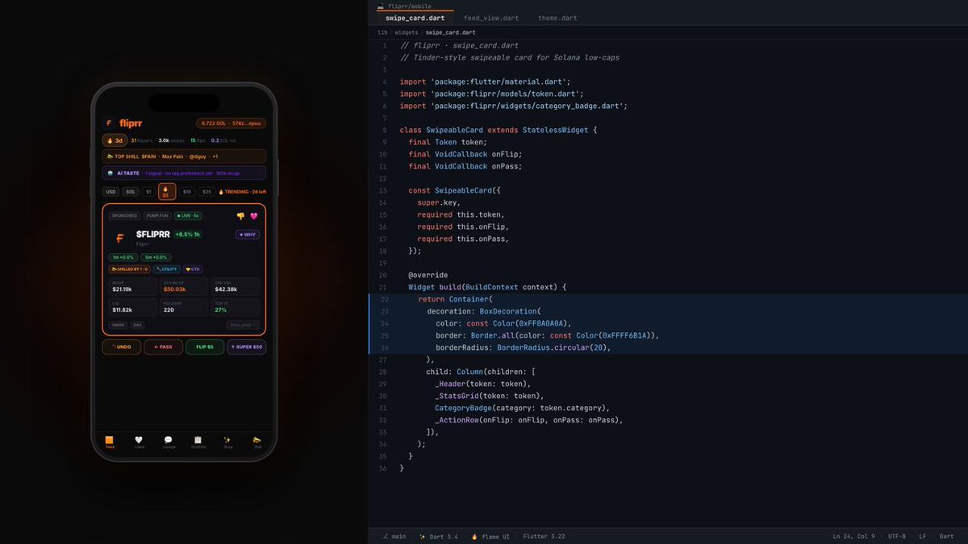Viewport: 968px width, 544px height.
Task: Click line number 22 in the gutter
Action: pos(383,299)
